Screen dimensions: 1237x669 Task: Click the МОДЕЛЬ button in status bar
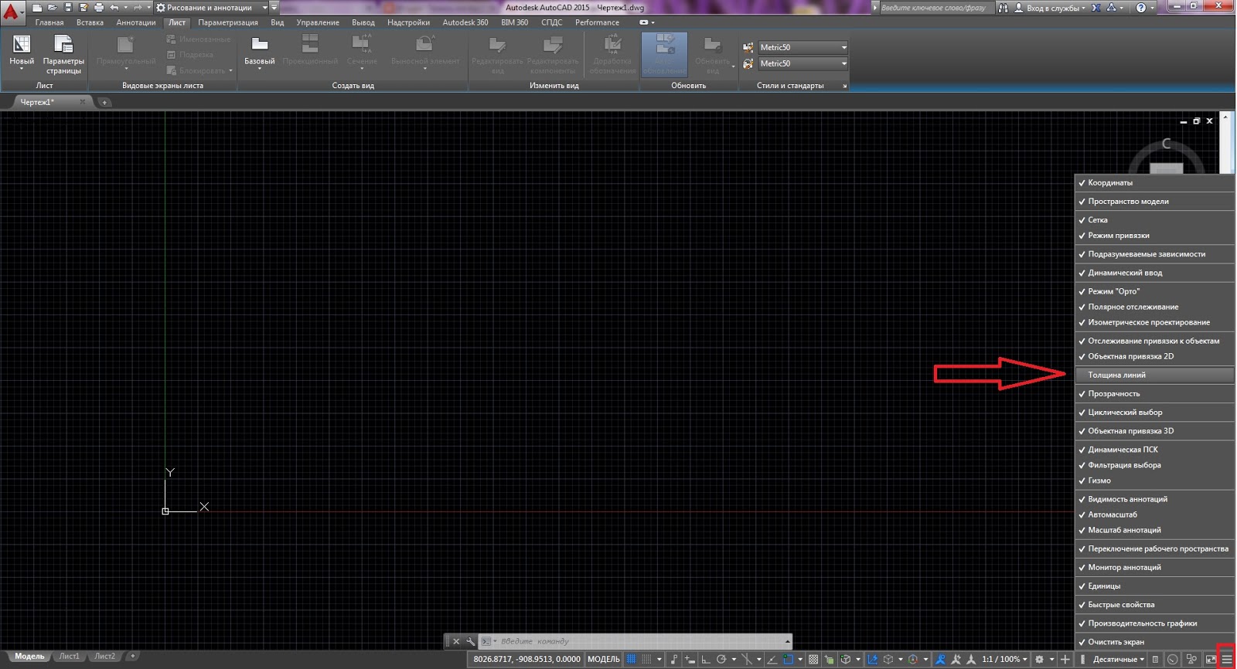pos(604,659)
